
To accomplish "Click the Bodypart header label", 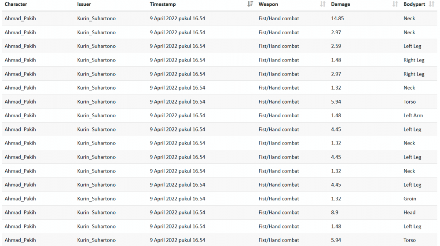I will (x=414, y=4).
